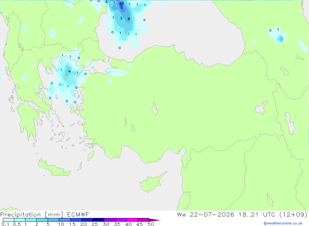Image resolution: width=309 pixels, height=226 pixels.
Task: Select the 5–10 mm legend color box
Action: point(53,220)
